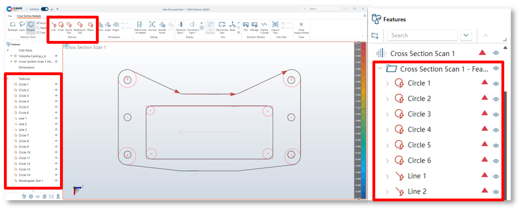Hide Circle 4 in right Features panel
Viewport: 525px width, 212px height.
point(496,130)
